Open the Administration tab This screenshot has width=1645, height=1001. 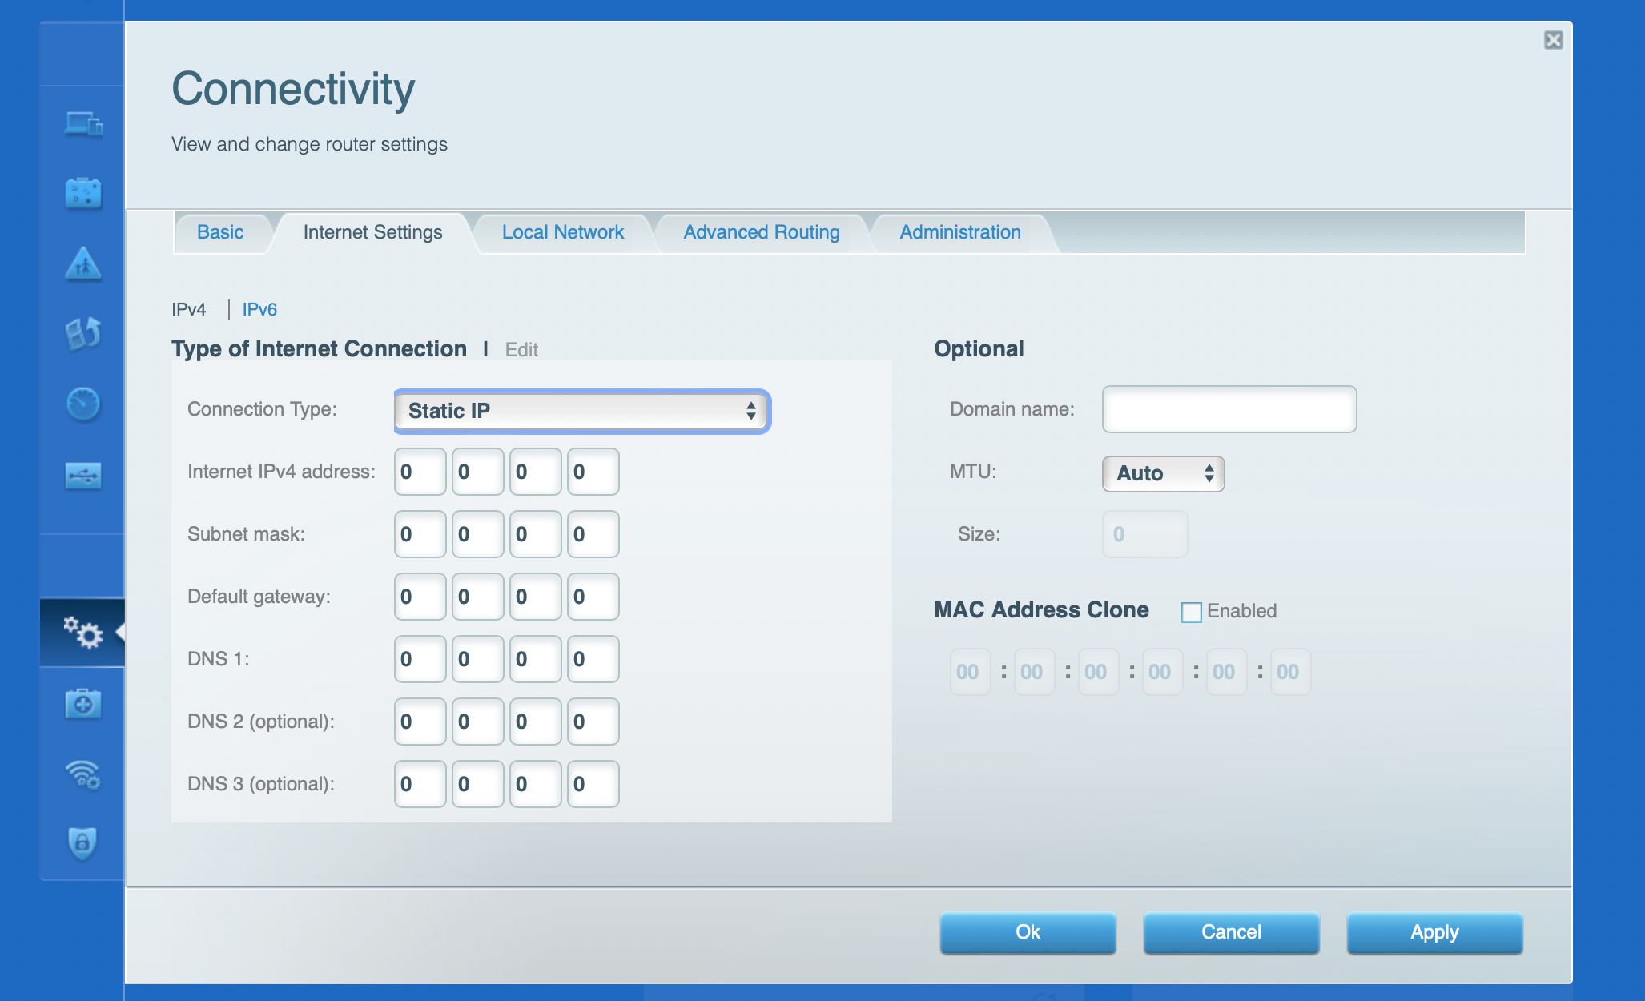tap(959, 232)
